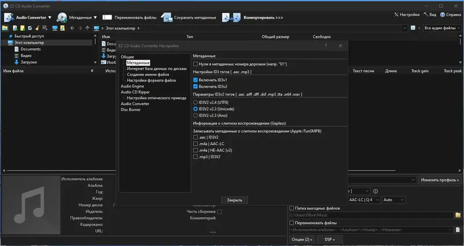Viewport: 464px width, 246px height.
Task: Select Audio Engine settings category
Action: click(132, 86)
